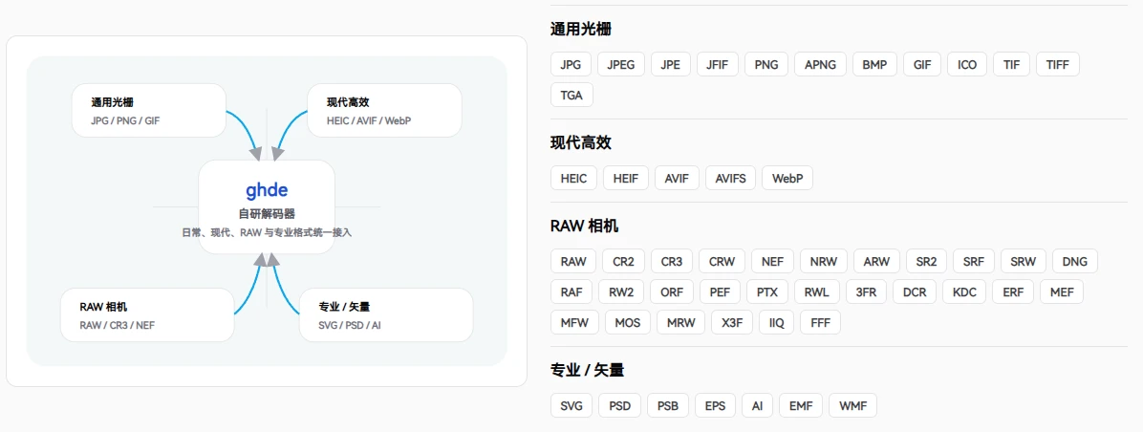Screen dimensions: 1143x432
Task: Click the PEF format tag
Action: click(x=721, y=292)
